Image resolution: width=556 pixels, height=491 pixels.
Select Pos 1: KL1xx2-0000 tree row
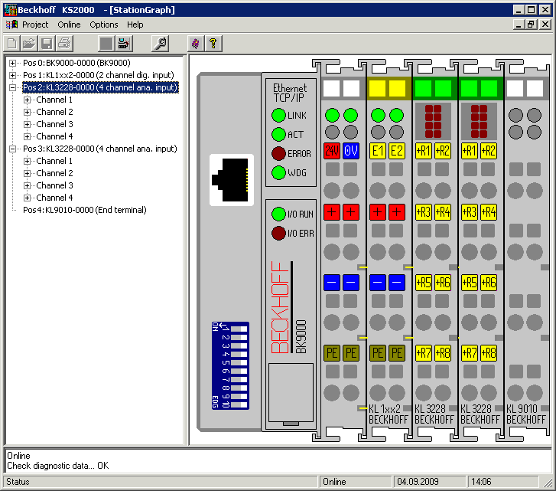pos(99,75)
